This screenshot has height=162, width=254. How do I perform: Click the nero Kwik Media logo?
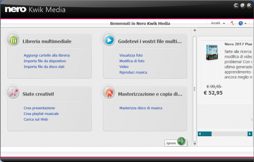coord(35,10)
